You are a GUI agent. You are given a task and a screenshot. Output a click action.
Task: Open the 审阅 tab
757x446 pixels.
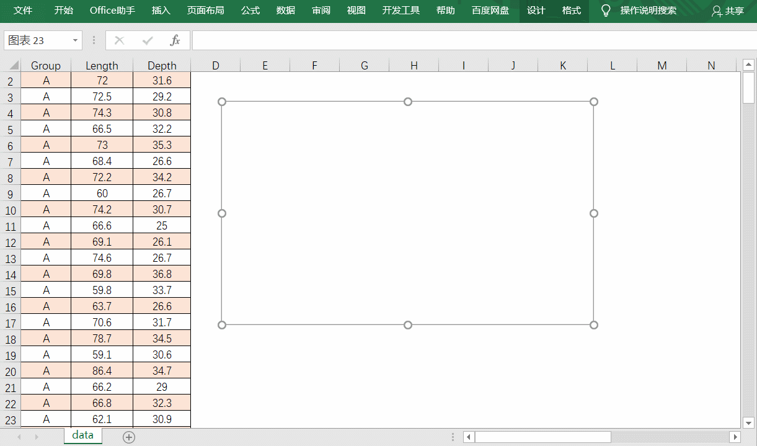tap(321, 11)
